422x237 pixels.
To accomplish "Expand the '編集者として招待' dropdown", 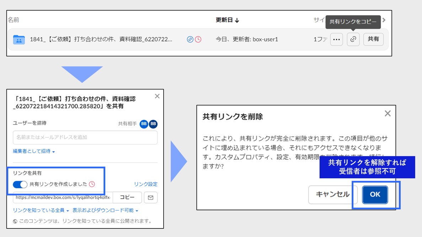I will [x=34, y=151].
